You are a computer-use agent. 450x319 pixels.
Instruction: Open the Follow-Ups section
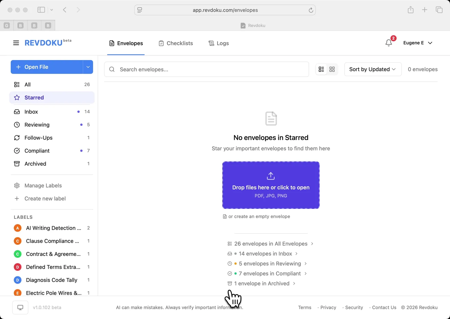38,138
